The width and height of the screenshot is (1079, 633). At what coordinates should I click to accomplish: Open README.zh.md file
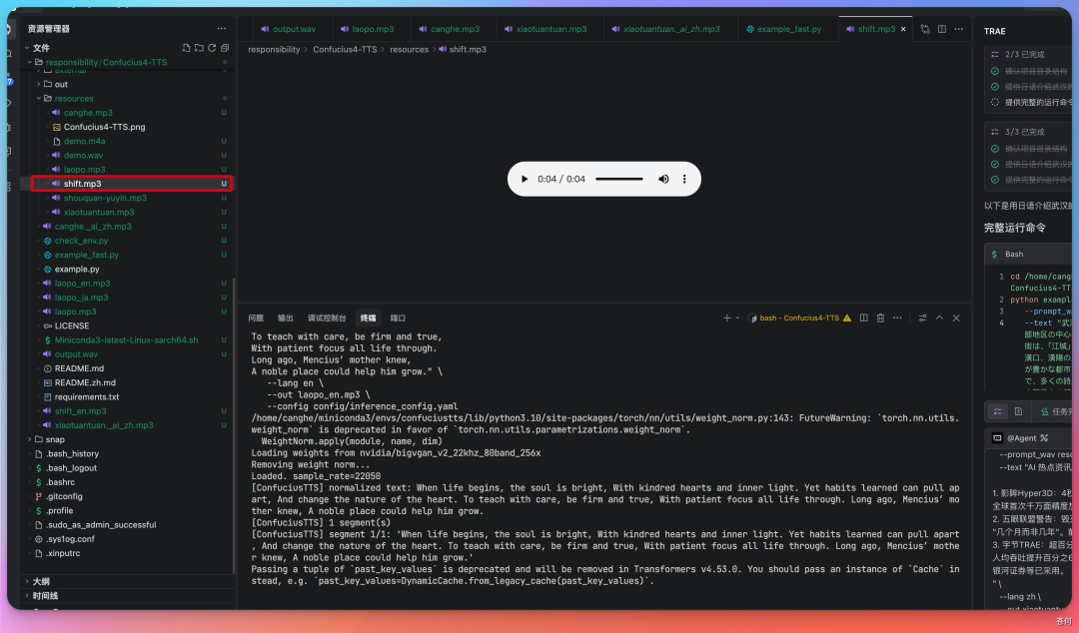click(85, 382)
